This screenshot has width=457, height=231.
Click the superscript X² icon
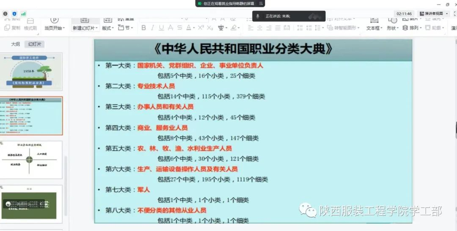point(201,28)
